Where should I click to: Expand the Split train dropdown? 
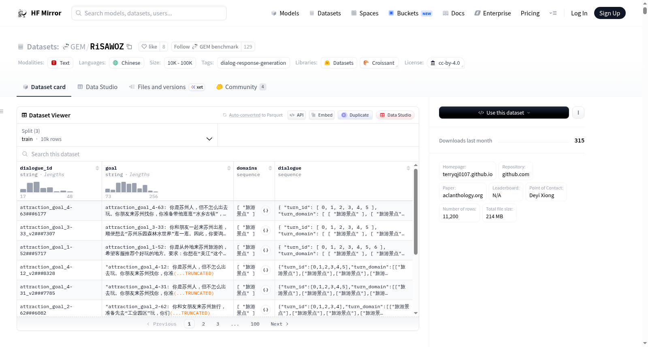[117, 135]
